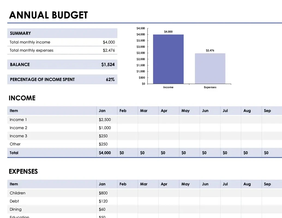Select the light Expenses bar in the chart
Screen dimensions: 282x218
[x=210, y=68]
